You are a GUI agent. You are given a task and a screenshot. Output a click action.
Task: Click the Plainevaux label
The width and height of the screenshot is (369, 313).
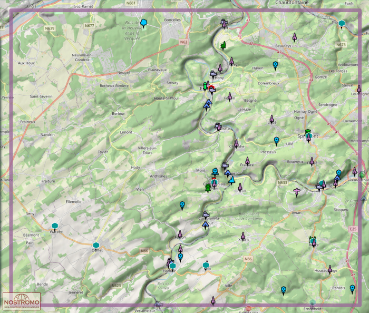157,70
